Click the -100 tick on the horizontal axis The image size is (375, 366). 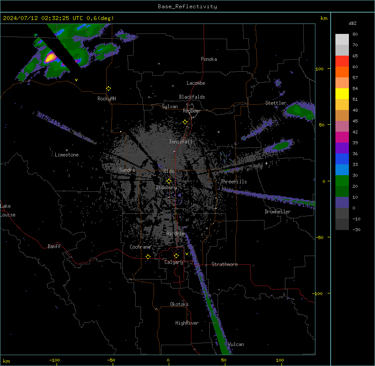[54, 360]
